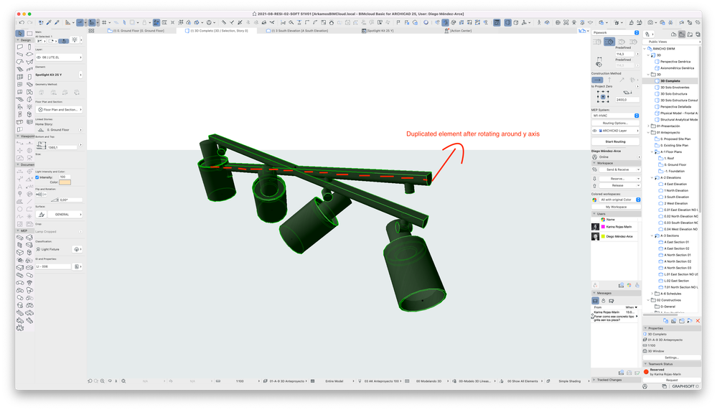This screenshot has height=410, width=717.
Task: Open the GENERAL surface dropdown
Action: pos(65,214)
